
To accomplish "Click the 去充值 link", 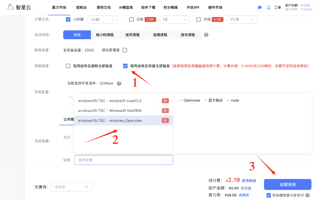I will pos(246,188).
